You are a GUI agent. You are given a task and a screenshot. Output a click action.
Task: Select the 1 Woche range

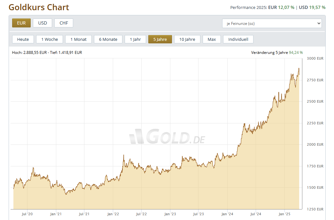pos(50,39)
